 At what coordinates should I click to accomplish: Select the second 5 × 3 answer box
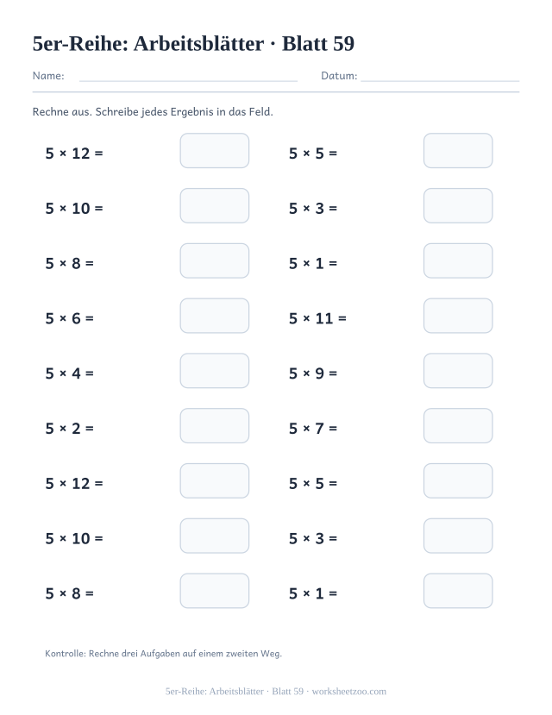coord(458,536)
